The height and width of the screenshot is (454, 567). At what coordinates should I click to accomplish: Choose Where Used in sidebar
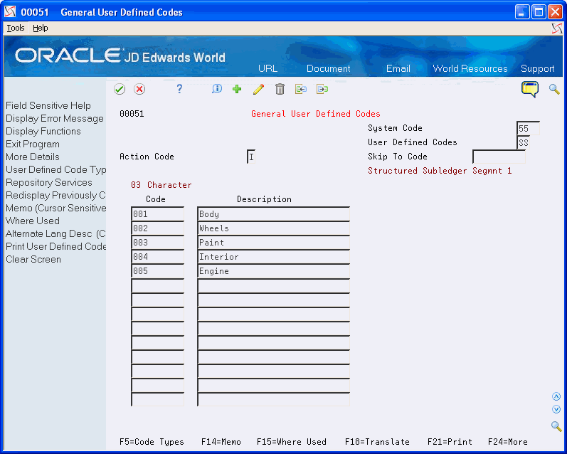click(33, 221)
